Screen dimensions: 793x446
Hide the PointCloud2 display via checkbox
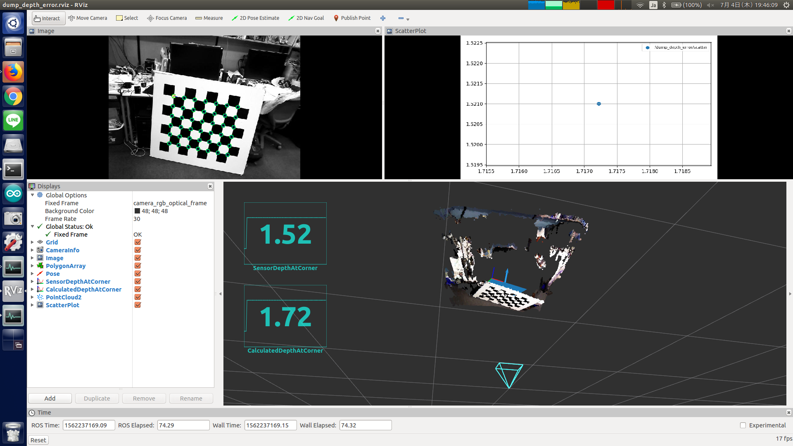[x=138, y=297]
